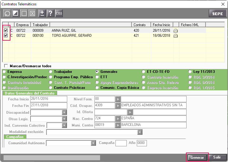228x162 pixels.
Task: Open help with the question mark icon
Action: pos(50,14)
